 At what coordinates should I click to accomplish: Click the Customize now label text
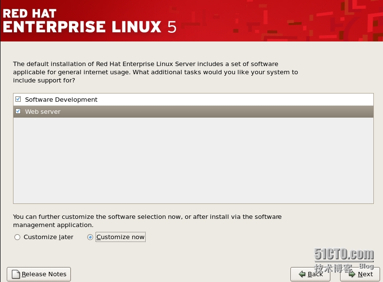[x=121, y=237]
